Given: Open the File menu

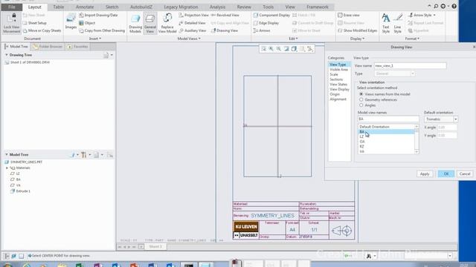Looking at the screenshot, I should click(12, 7).
